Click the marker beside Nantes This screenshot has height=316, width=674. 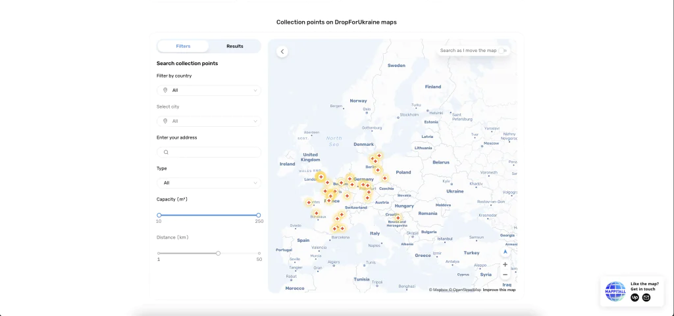pos(309,202)
